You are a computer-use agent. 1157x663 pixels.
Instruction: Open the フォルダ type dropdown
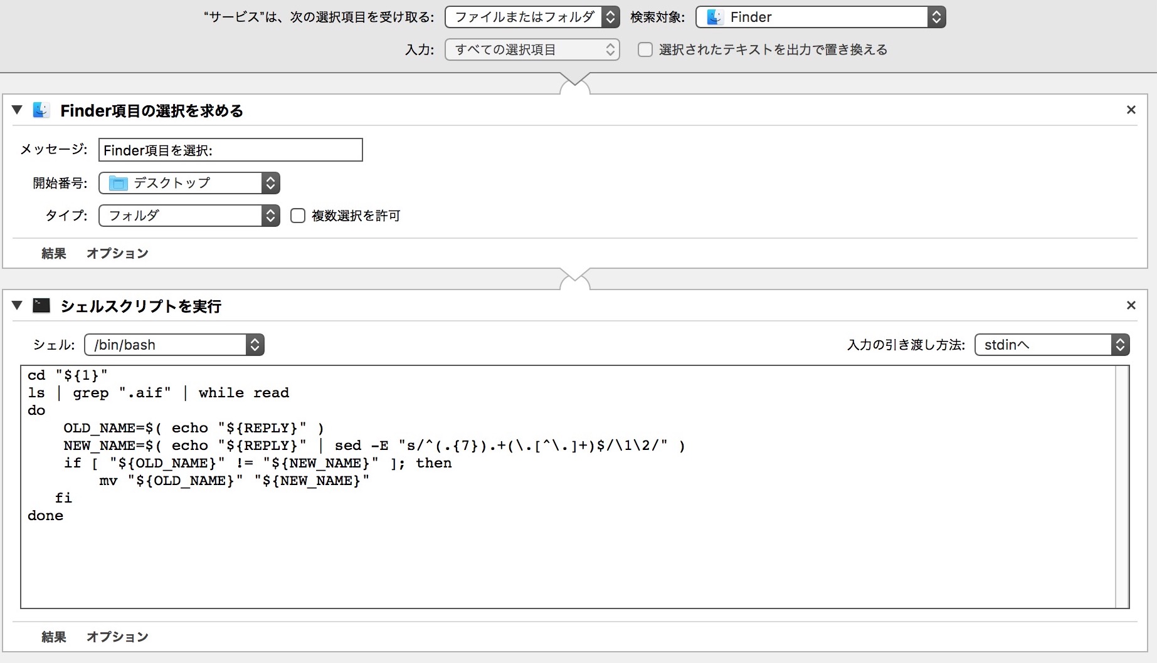tap(189, 216)
